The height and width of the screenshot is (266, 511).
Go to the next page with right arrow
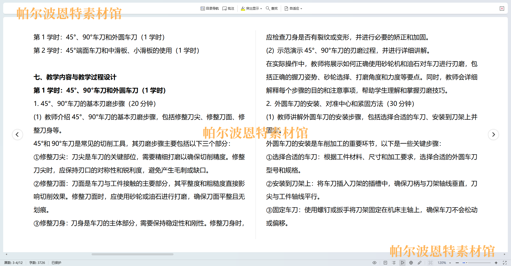(493, 135)
